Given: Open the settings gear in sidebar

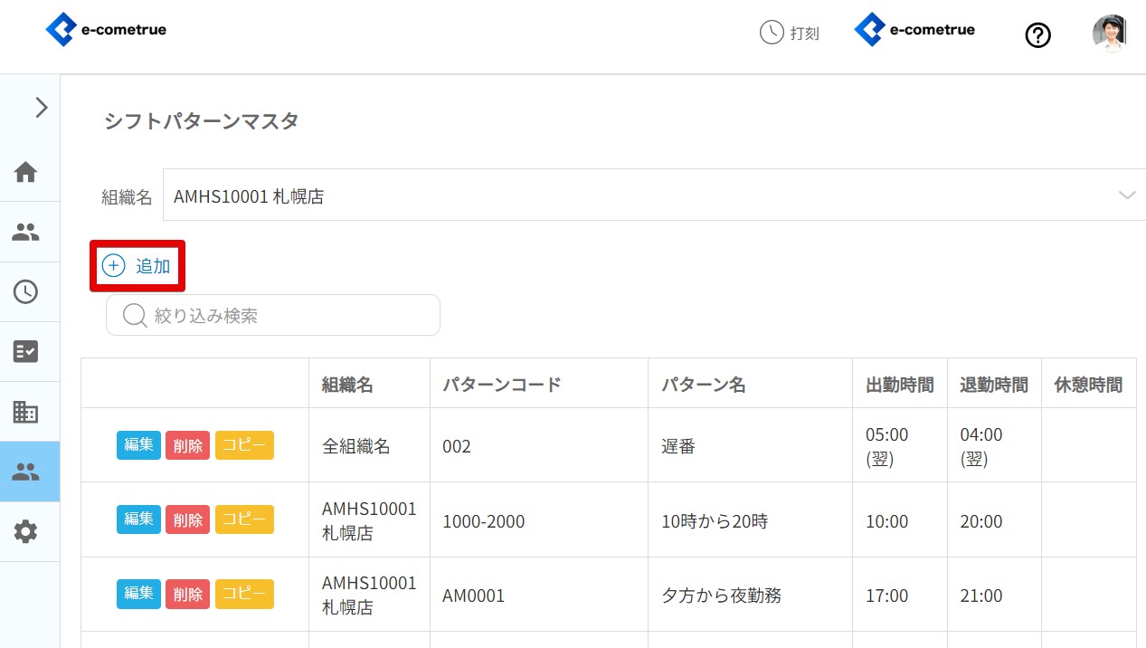Looking at the screenshot, I should tap(26, 532).
